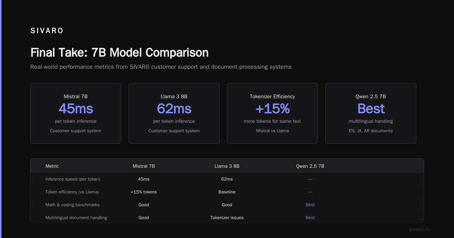Click the purple Best in the Multilingual row

(310, 218)
